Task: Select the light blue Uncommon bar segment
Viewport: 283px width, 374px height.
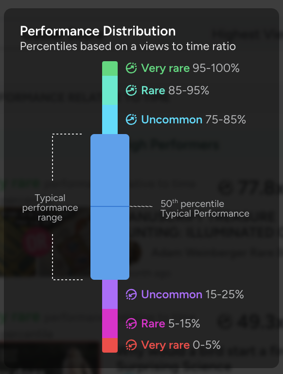Action: tap(110, 119)
